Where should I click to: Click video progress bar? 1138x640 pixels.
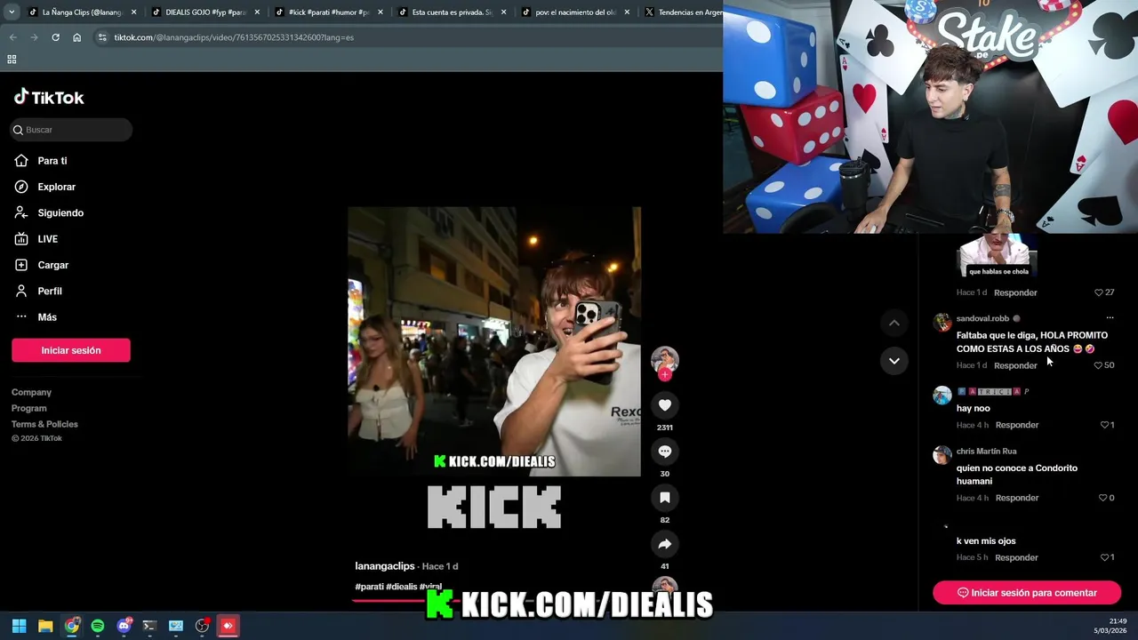tap(493, 600)
